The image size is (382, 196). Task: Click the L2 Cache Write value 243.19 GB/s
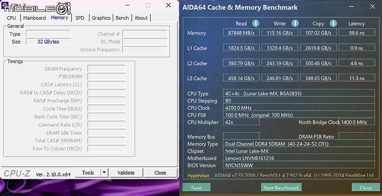(280, 63)
